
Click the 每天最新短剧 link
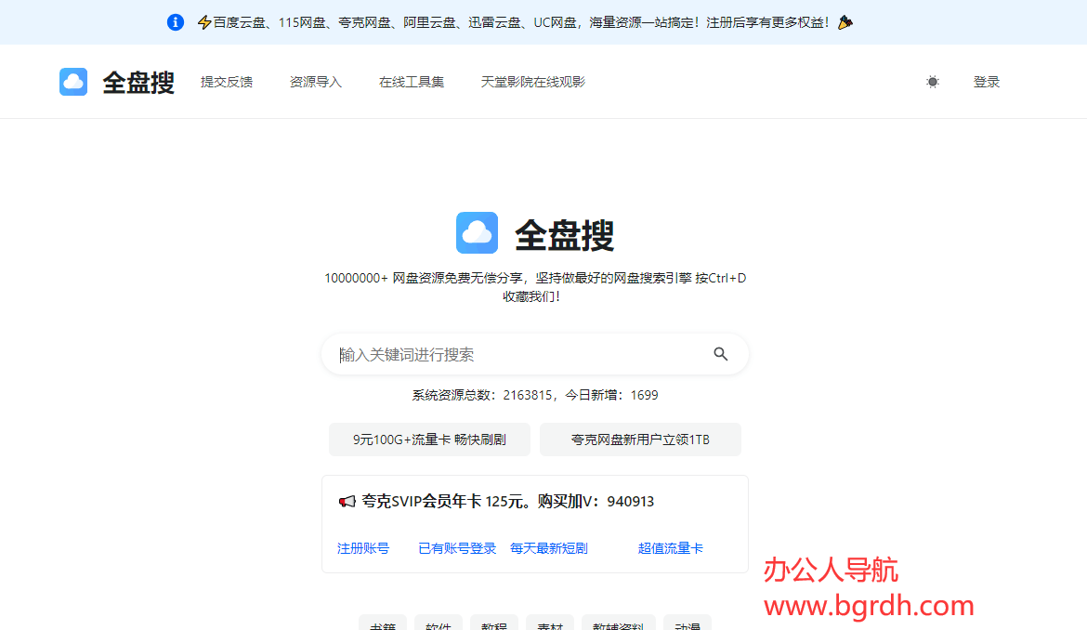click(548, 548)
